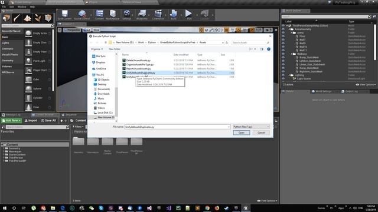Click the help icon in file dialog
This screenshot has height=212, width=378.
point(269,49)
